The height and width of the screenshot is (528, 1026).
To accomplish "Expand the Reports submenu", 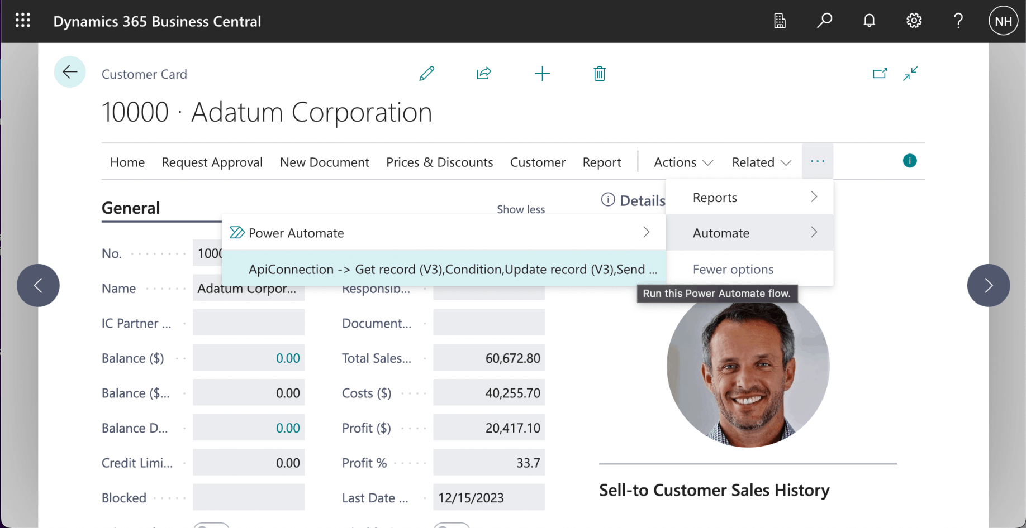I will [x=749, y=198].
